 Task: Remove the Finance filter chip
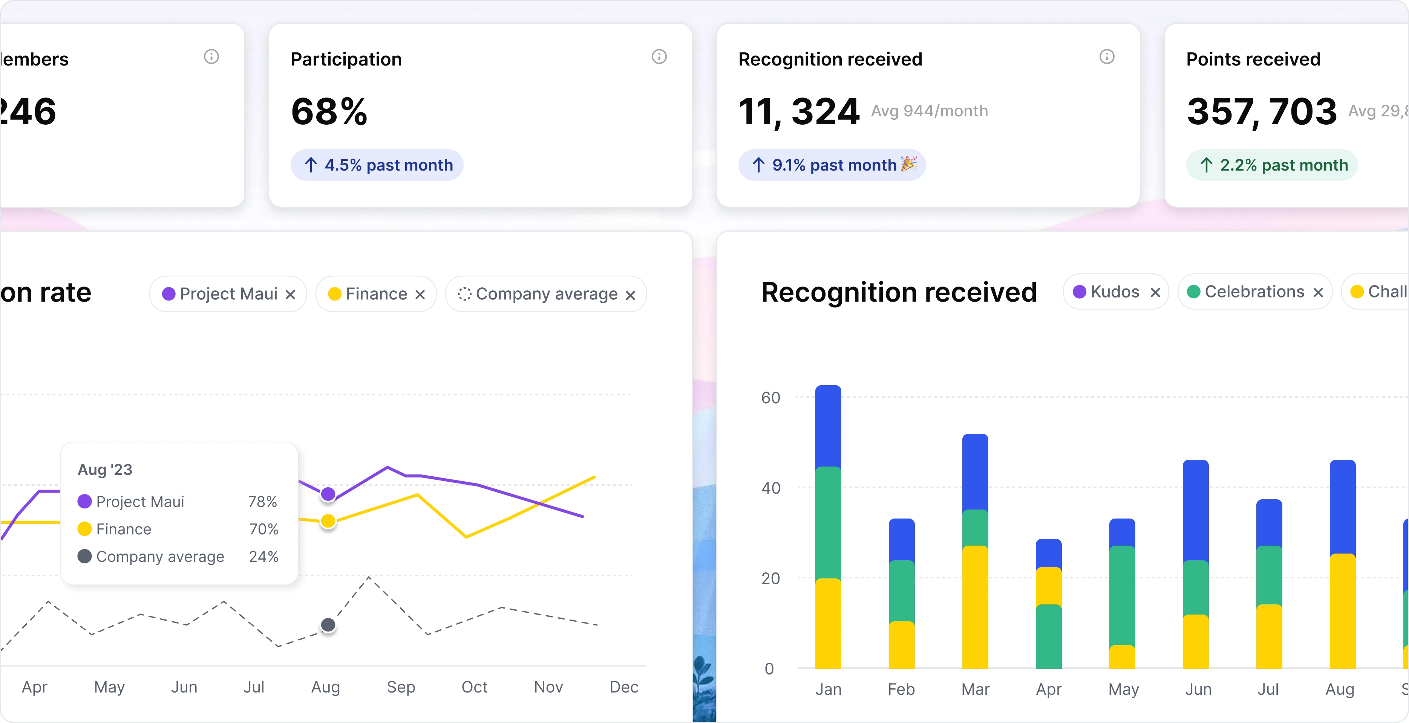tap(420, 294)
